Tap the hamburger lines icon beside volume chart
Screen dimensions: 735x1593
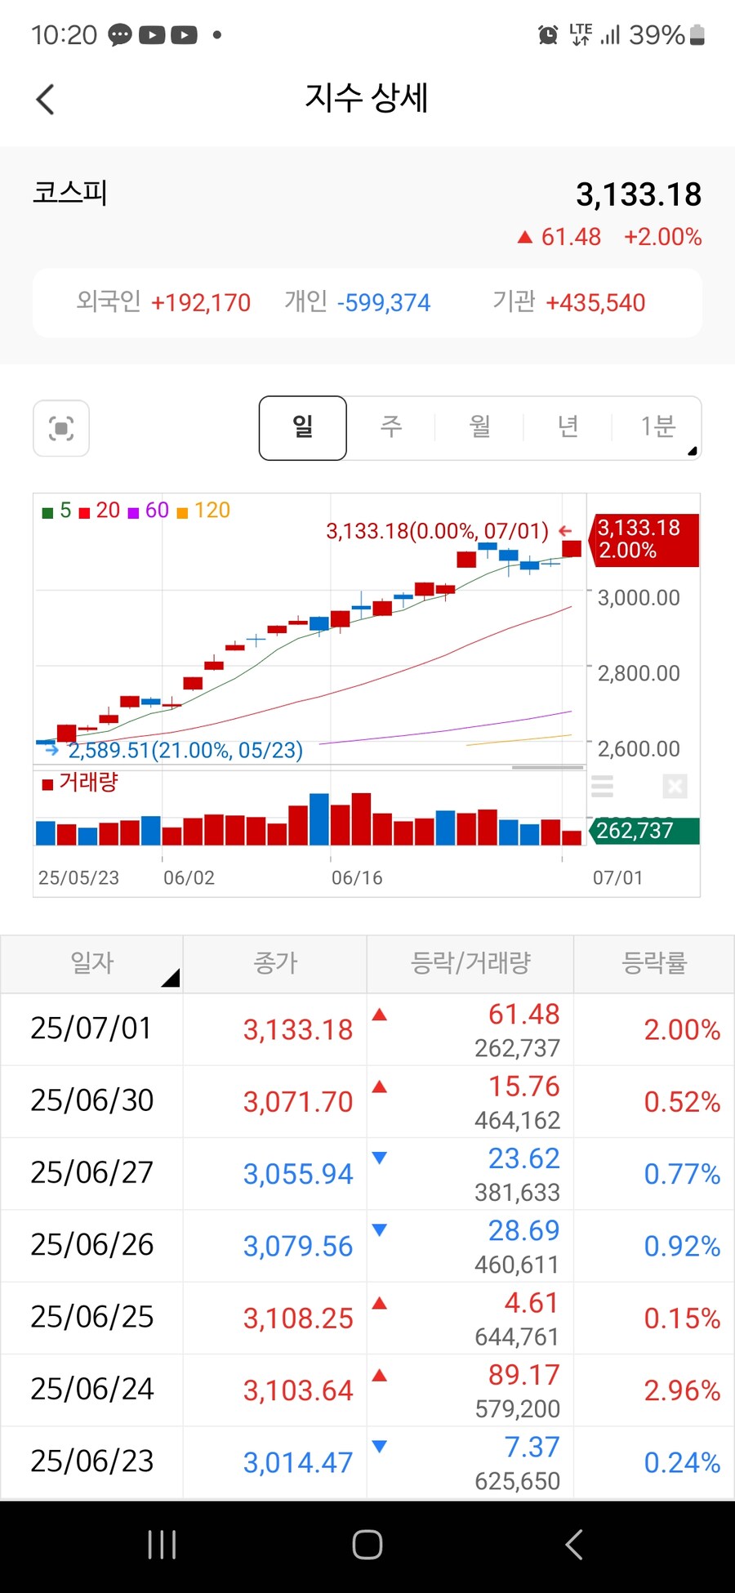click(x=602, y=786)
